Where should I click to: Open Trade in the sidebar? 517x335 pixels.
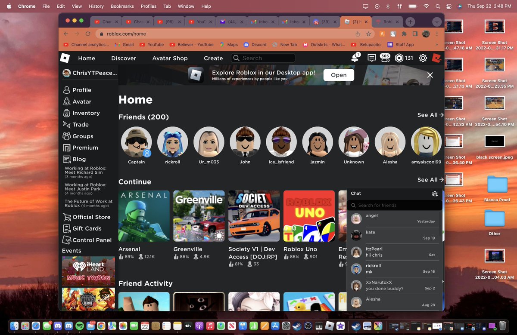[76, 125]
